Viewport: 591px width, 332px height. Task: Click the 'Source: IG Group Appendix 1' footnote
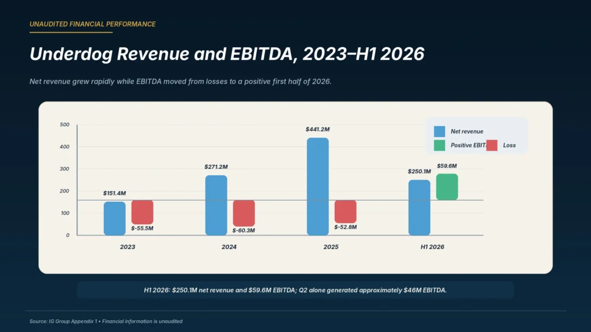[x=106, y=321]
